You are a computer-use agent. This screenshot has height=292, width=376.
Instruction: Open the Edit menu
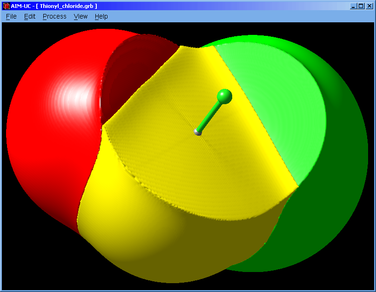(x=30, y=16)
